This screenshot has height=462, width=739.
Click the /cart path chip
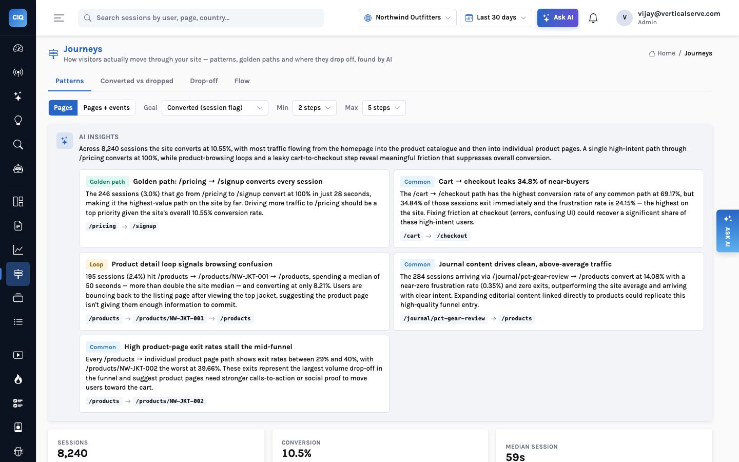coord(412,236)
